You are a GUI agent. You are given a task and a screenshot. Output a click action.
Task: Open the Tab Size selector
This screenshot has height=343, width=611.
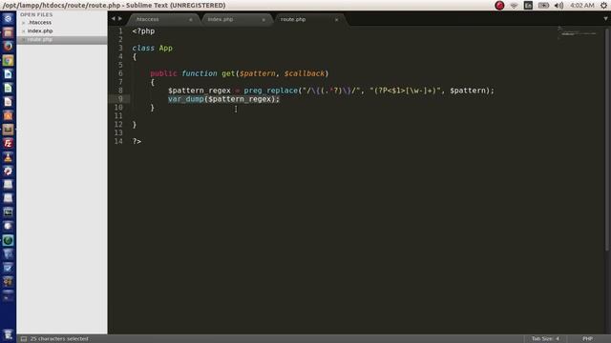(545, 339)
